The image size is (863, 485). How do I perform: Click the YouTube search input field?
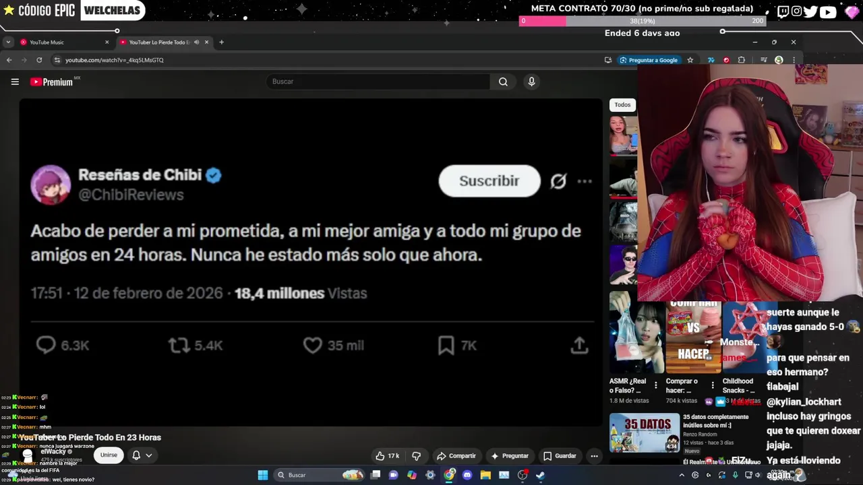(x=378, y=82)
